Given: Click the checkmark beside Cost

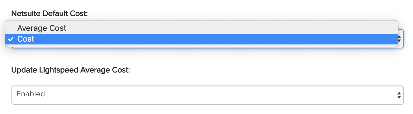Looking at the screenshot, I should (11, 39).
